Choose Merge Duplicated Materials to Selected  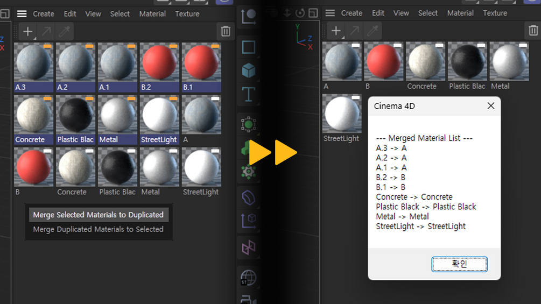(x=99, y=229)
